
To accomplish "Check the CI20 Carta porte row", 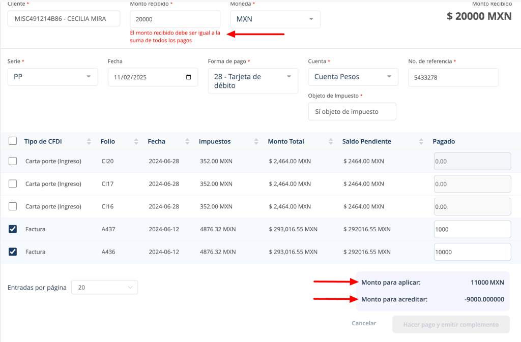I will [x=13, y=161].
